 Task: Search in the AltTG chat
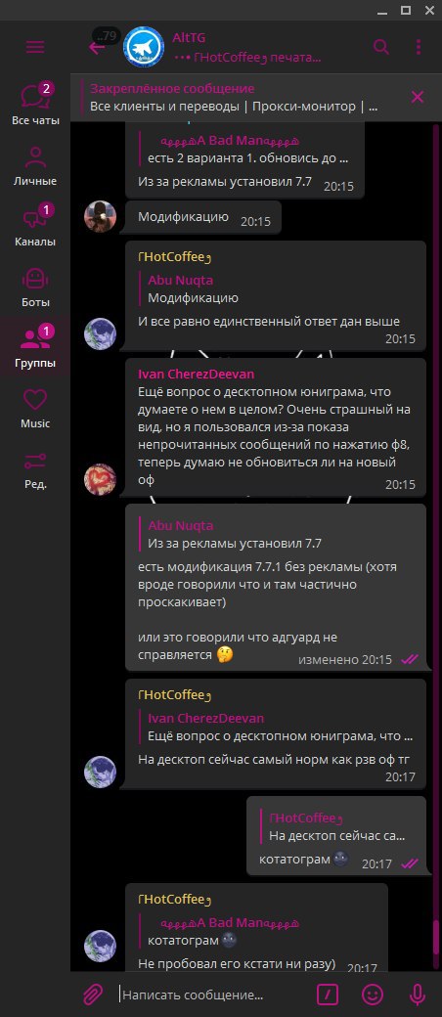[x=381, y=47]
